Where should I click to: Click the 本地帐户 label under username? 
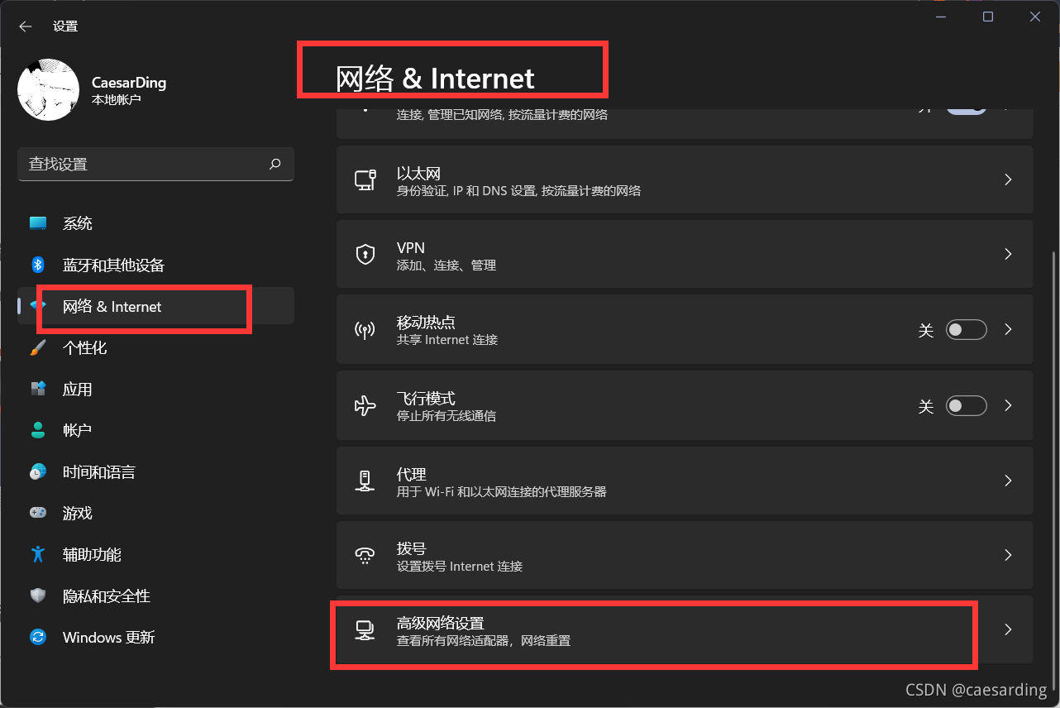tap(117, 99)
